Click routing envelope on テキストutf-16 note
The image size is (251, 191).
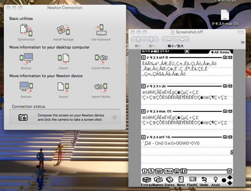pyautogui.click(x=230, y=137)
